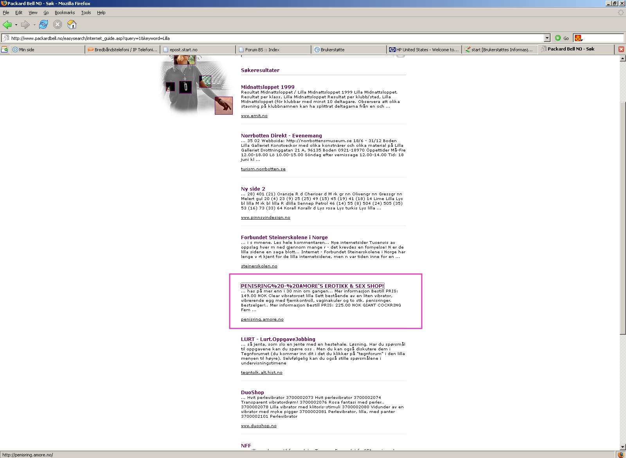Click the scroll-down arrow of the scrollbar
The image size is (626, 458).
tap(623, 447)
